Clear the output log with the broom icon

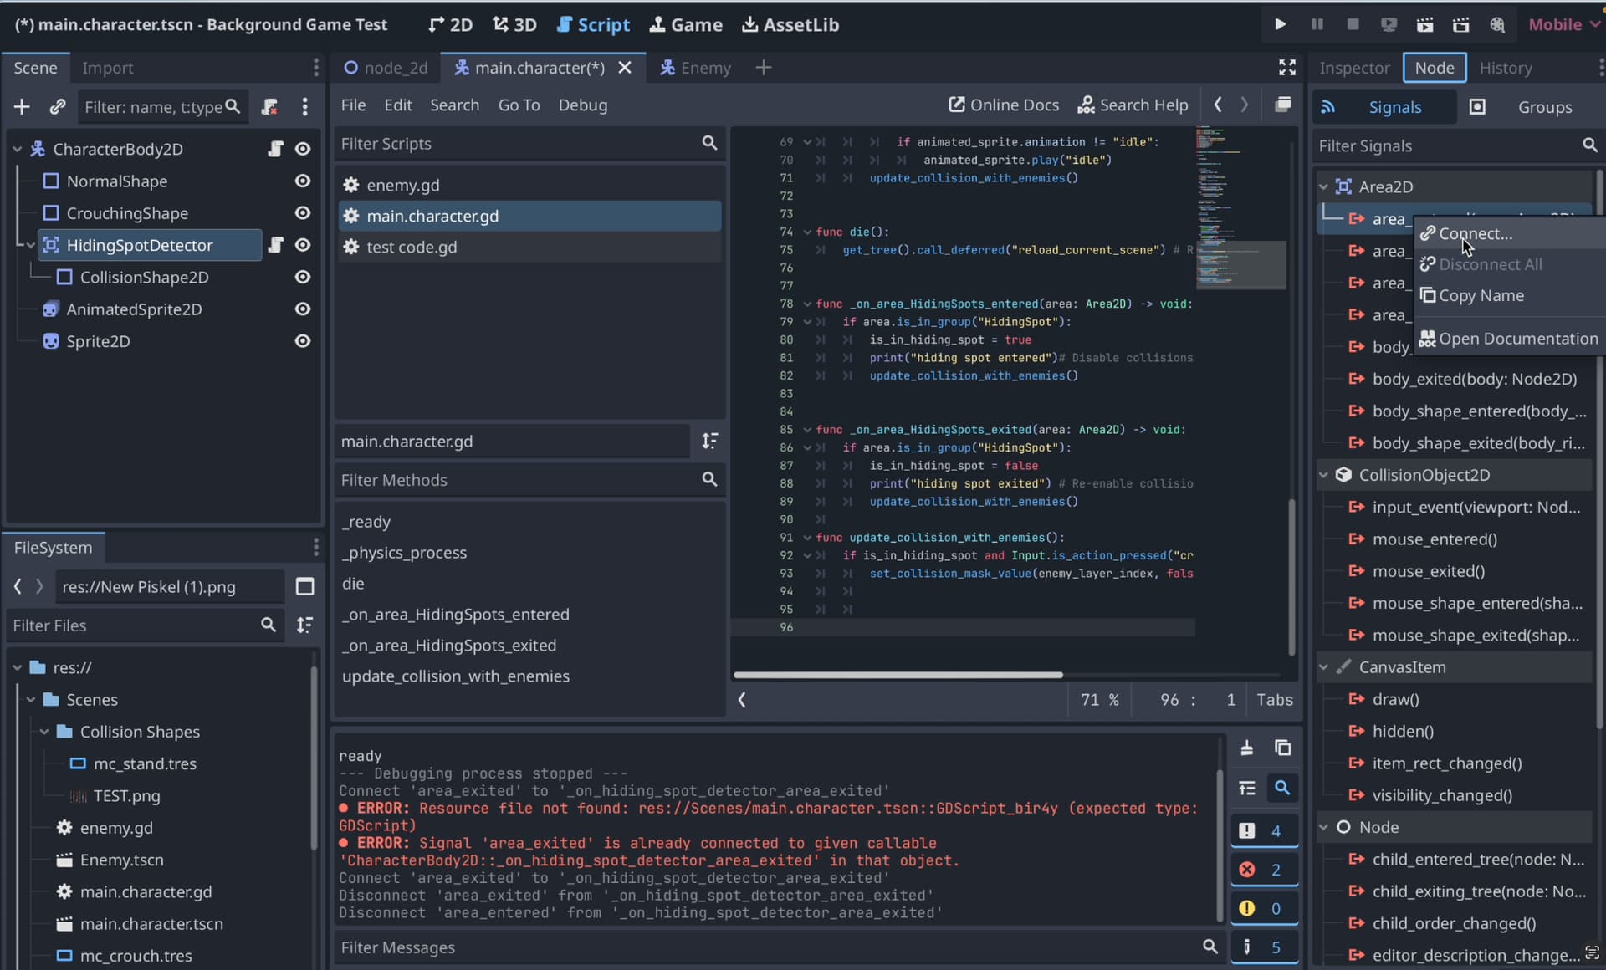pos(1246,748)
